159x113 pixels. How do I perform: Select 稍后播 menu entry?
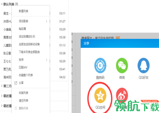[x=22, y=29]
